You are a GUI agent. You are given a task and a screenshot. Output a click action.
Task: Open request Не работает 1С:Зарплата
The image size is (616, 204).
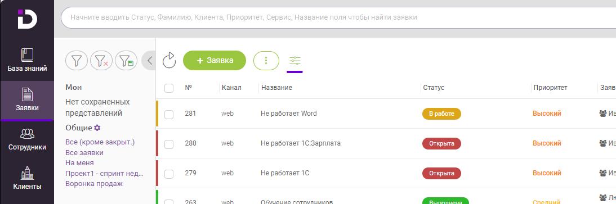point(301,143)
